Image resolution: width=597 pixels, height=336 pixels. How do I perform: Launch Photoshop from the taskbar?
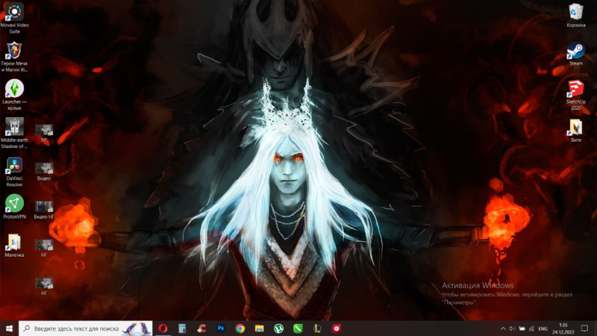tap(221, 329)
